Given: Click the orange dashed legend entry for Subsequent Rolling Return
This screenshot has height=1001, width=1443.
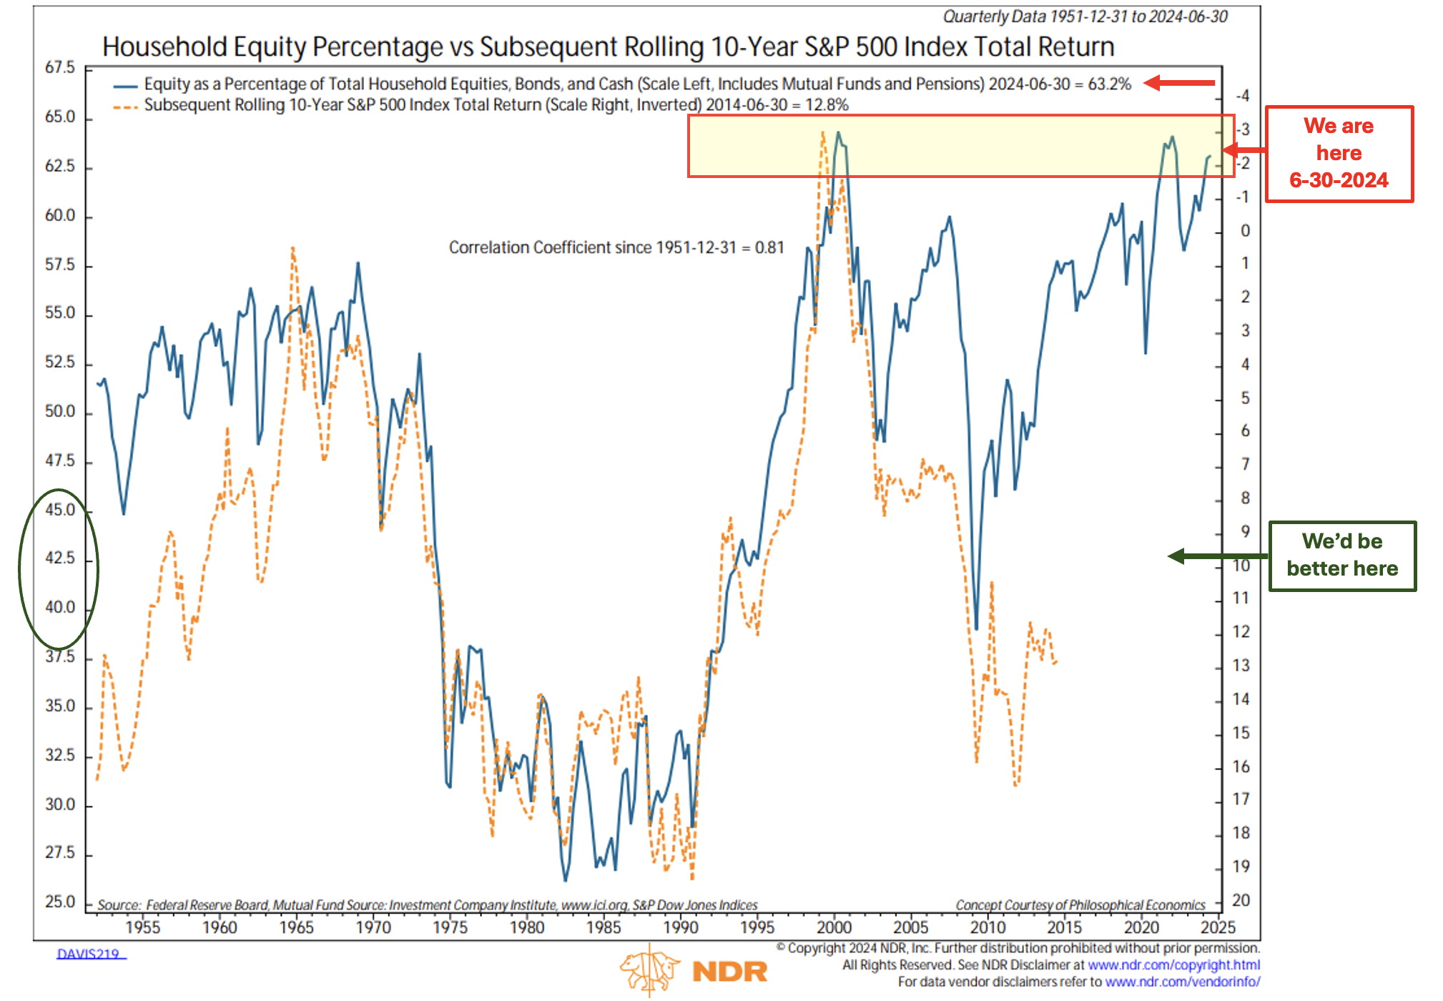Looking at the screenshot, I should (x=481, y=105).
